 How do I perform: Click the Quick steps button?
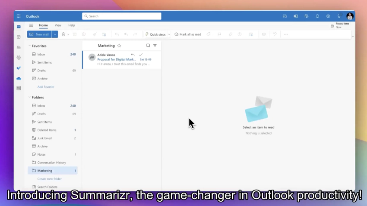[155, 34]
